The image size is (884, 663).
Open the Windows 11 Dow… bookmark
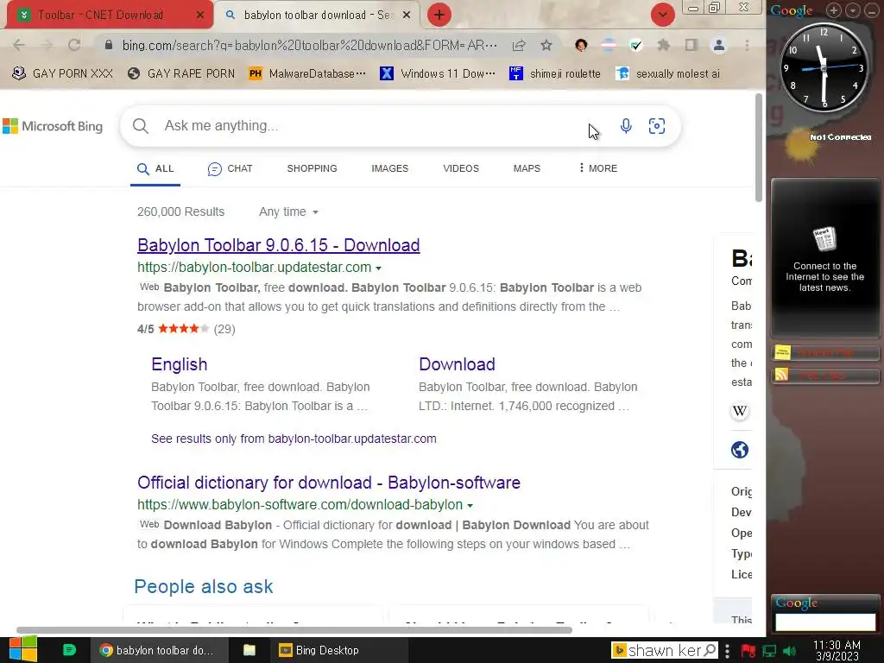coord(438,74)
